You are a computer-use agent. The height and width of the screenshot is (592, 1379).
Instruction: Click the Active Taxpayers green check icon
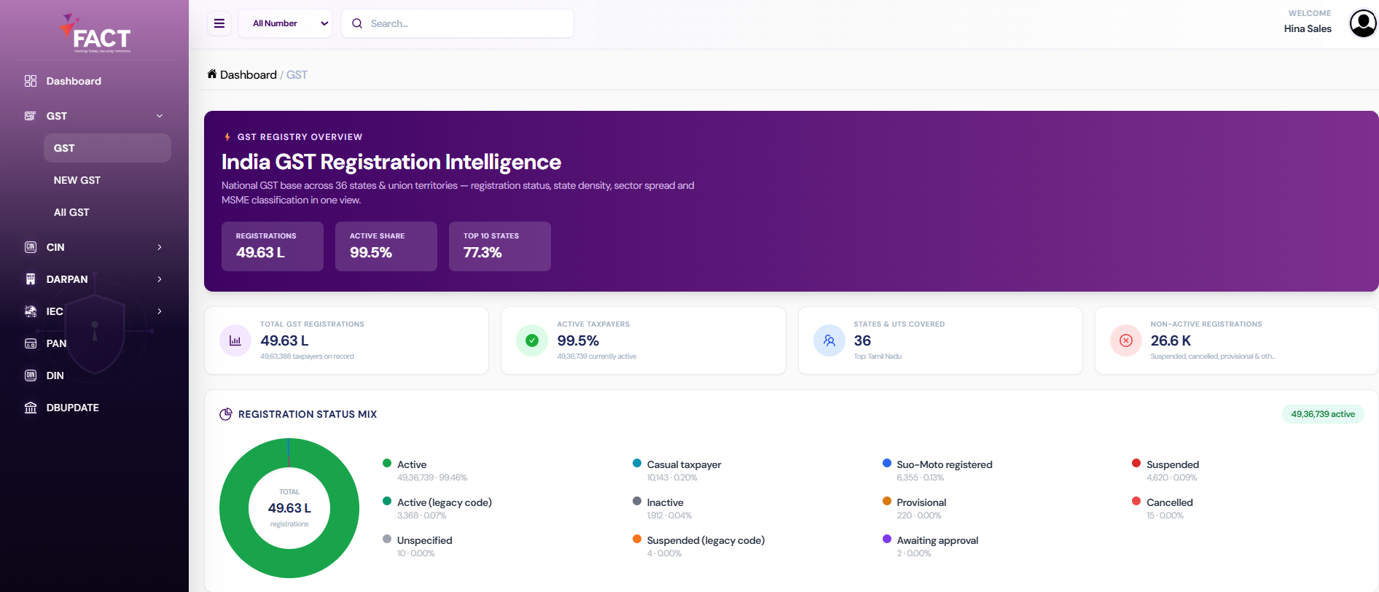point(532,340)
